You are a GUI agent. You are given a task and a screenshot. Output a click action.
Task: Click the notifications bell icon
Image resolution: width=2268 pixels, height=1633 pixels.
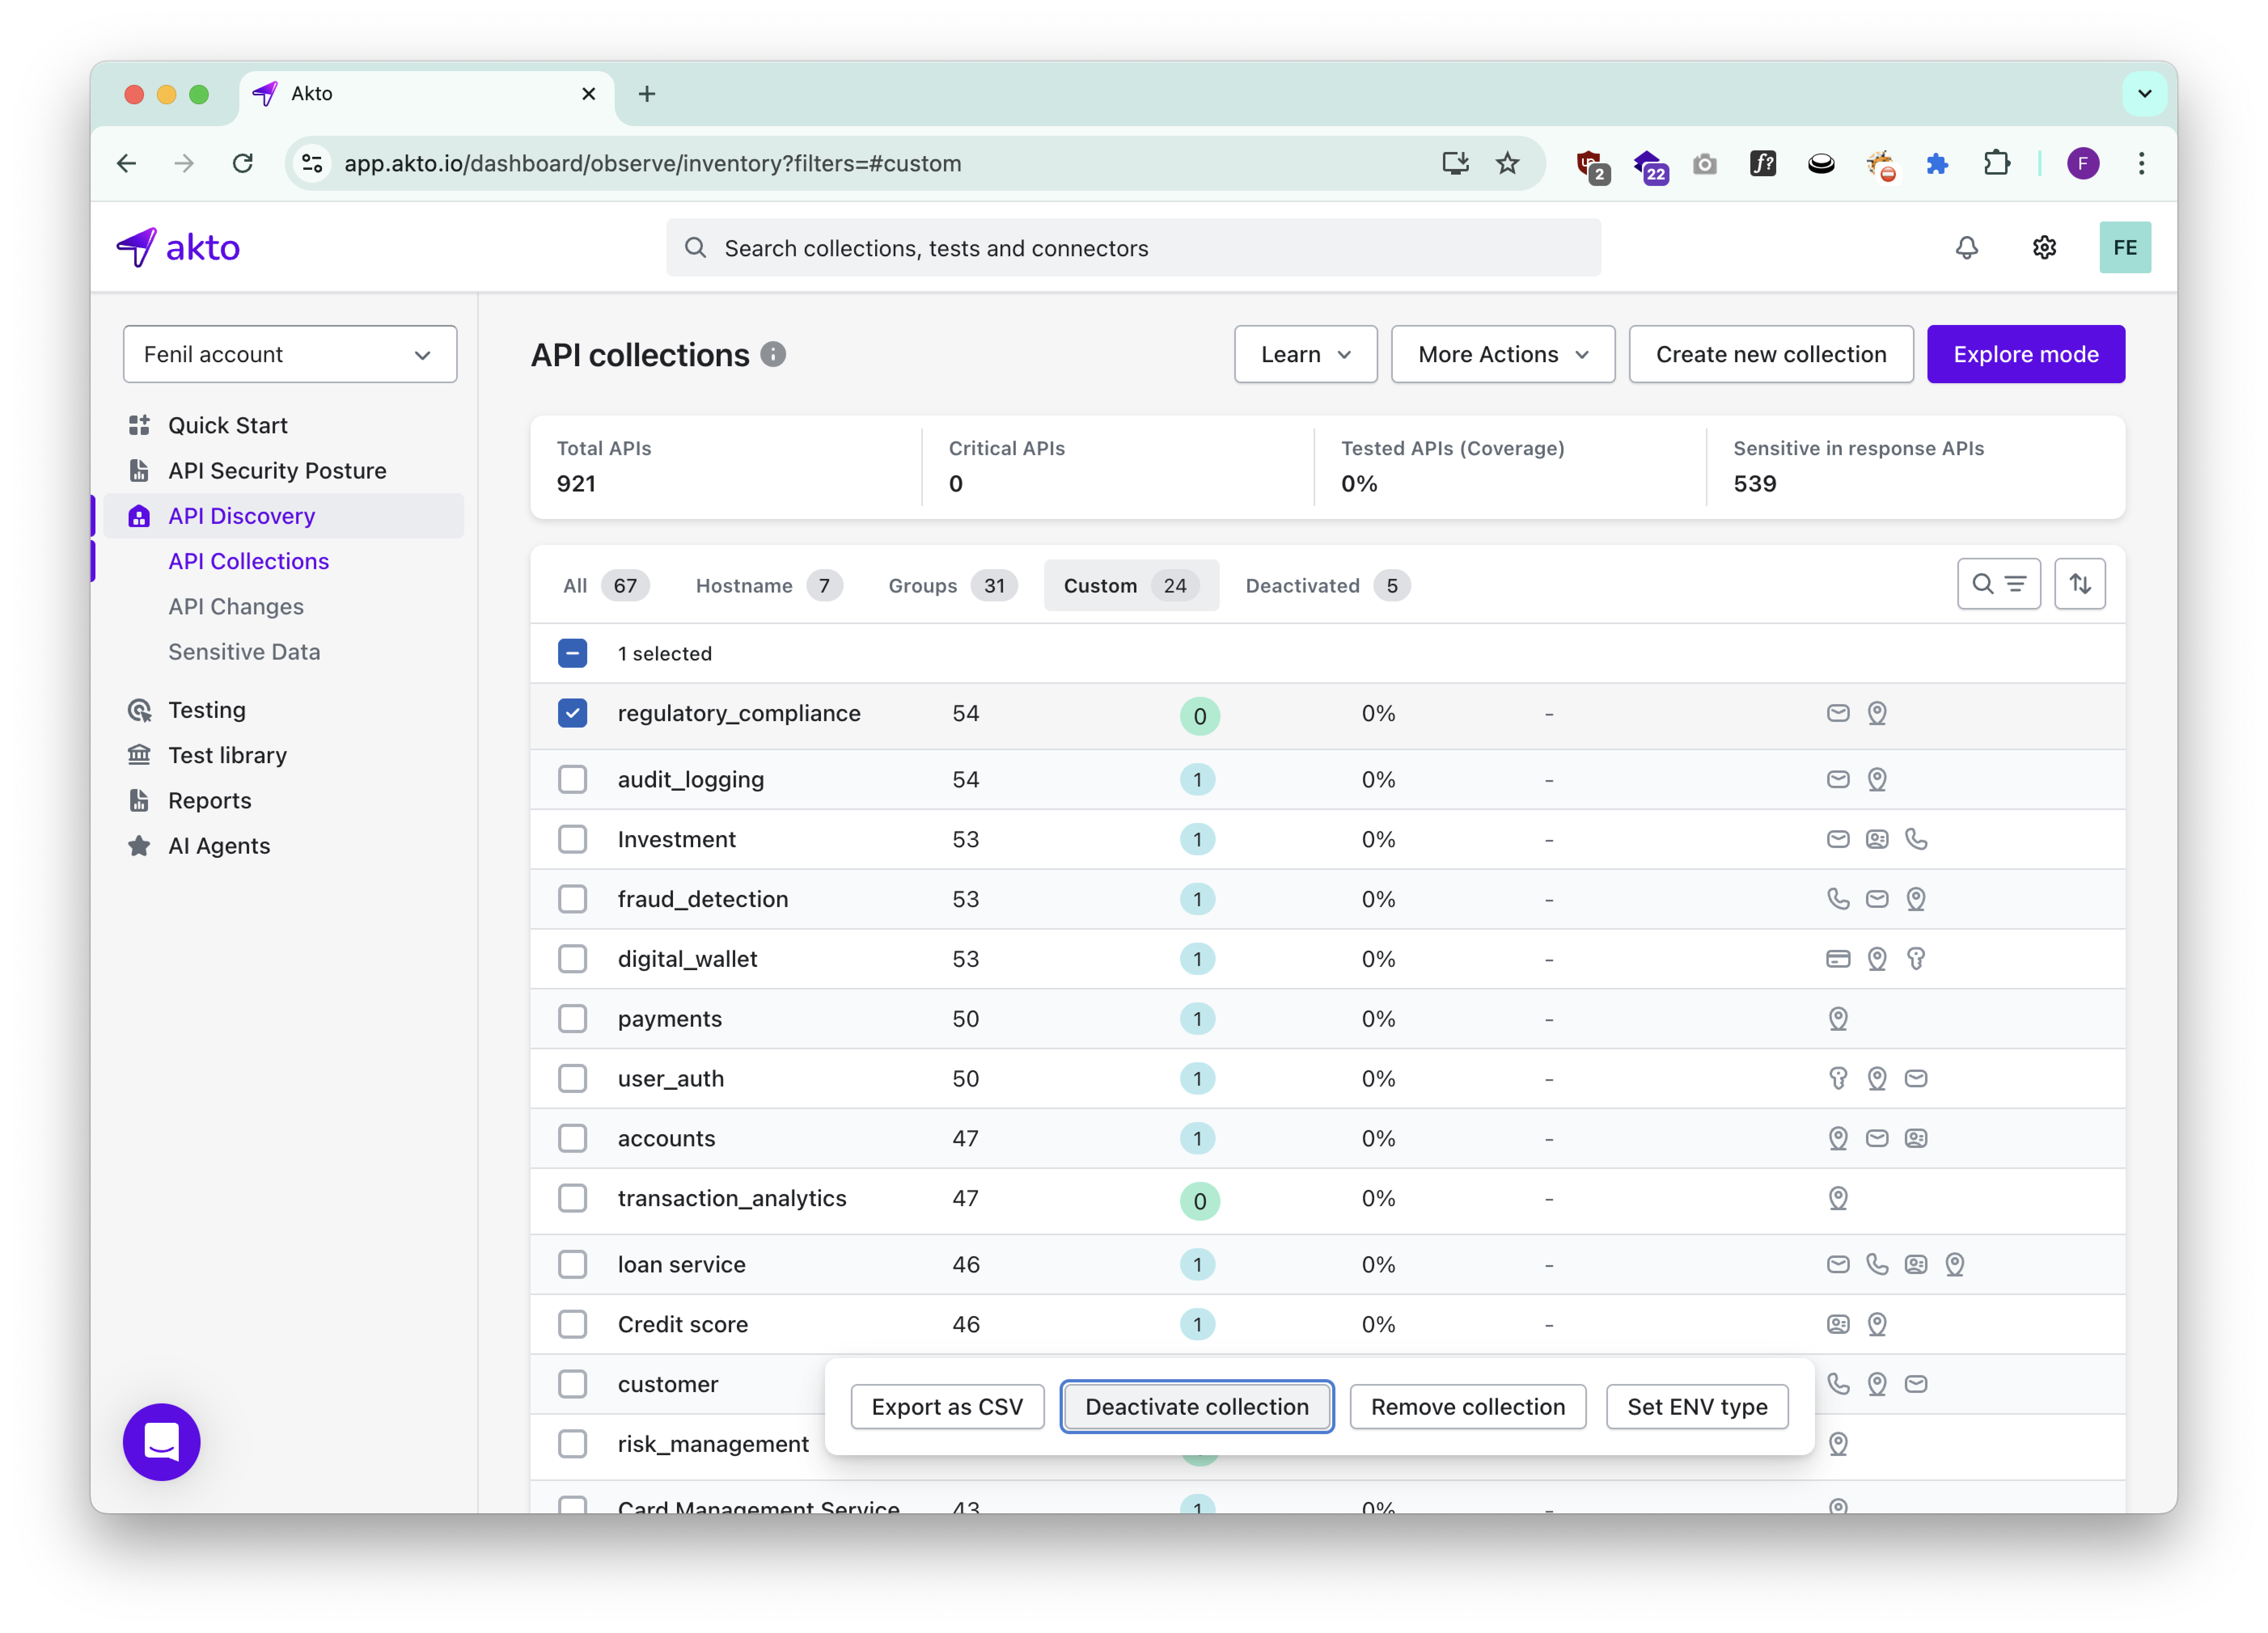tap(1966, 248)
